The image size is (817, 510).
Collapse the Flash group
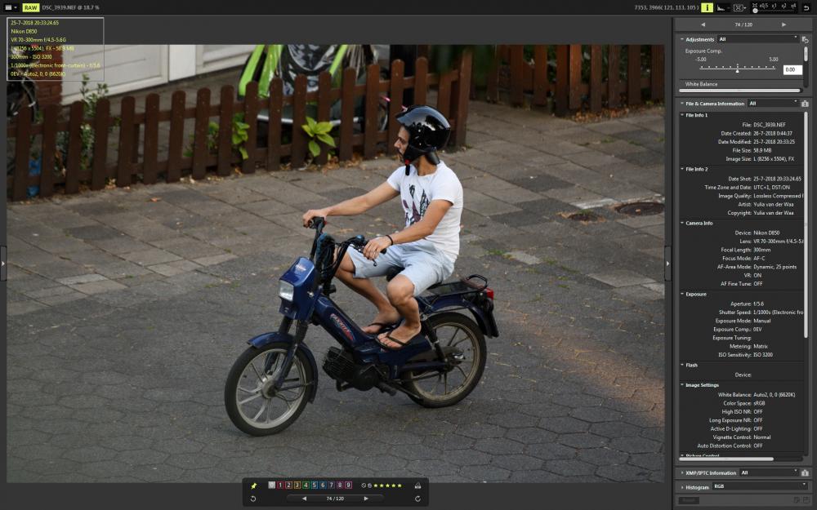682,365
